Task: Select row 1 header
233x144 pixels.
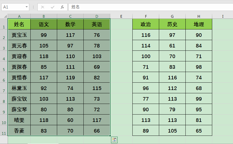Action: pyautogui.click(x=4, y=24)
